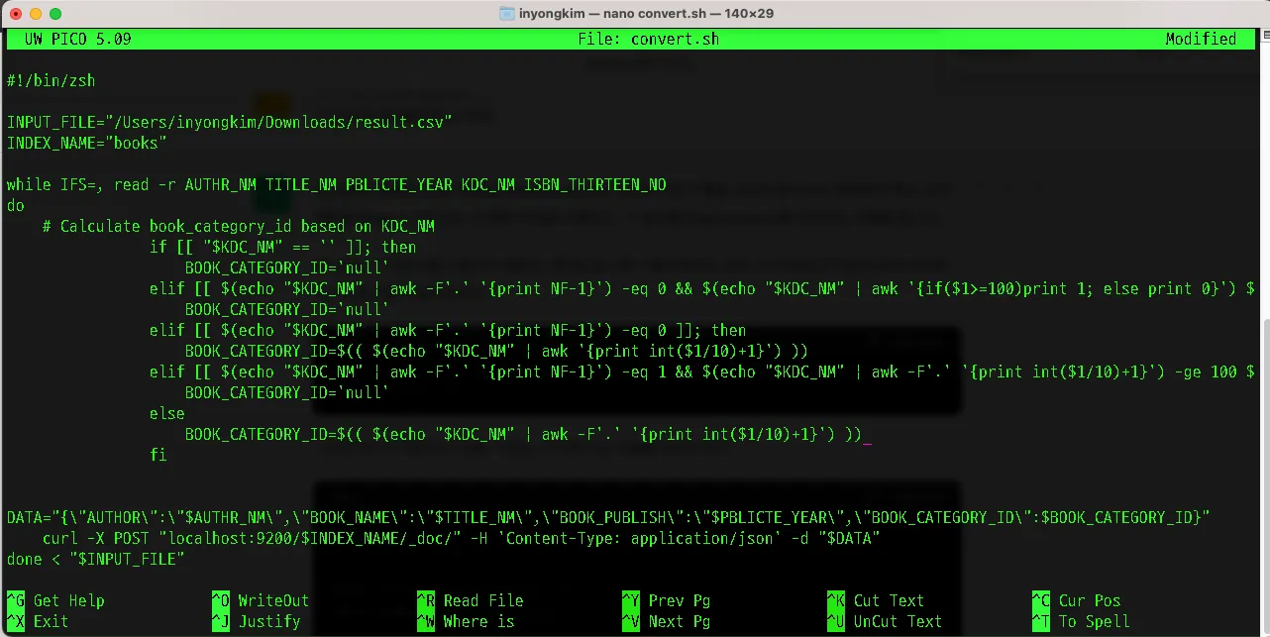Click the ^K Cut Text shortcut
This screenshot has height=637, width=1270.
[877, 600]
